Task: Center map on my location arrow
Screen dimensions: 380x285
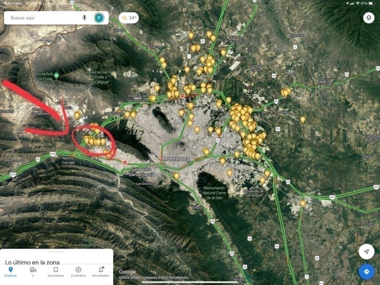Action: coord(366,252)
